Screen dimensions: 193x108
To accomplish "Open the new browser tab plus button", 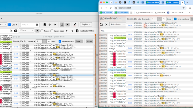I will click(187, 2).
